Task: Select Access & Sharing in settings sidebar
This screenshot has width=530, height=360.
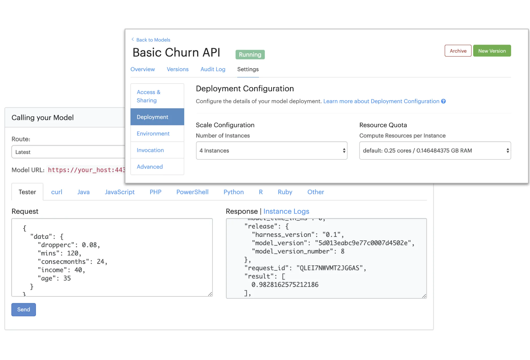Action: click(149, 96)
